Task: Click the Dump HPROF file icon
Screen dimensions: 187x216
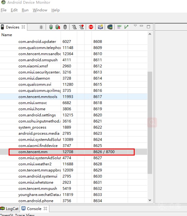Action: pyautogui.click(x=58, y=27)
